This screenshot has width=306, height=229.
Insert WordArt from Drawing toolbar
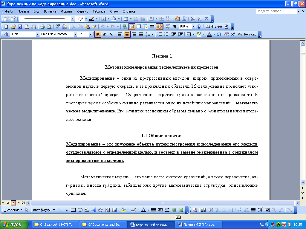pos(94,210)
